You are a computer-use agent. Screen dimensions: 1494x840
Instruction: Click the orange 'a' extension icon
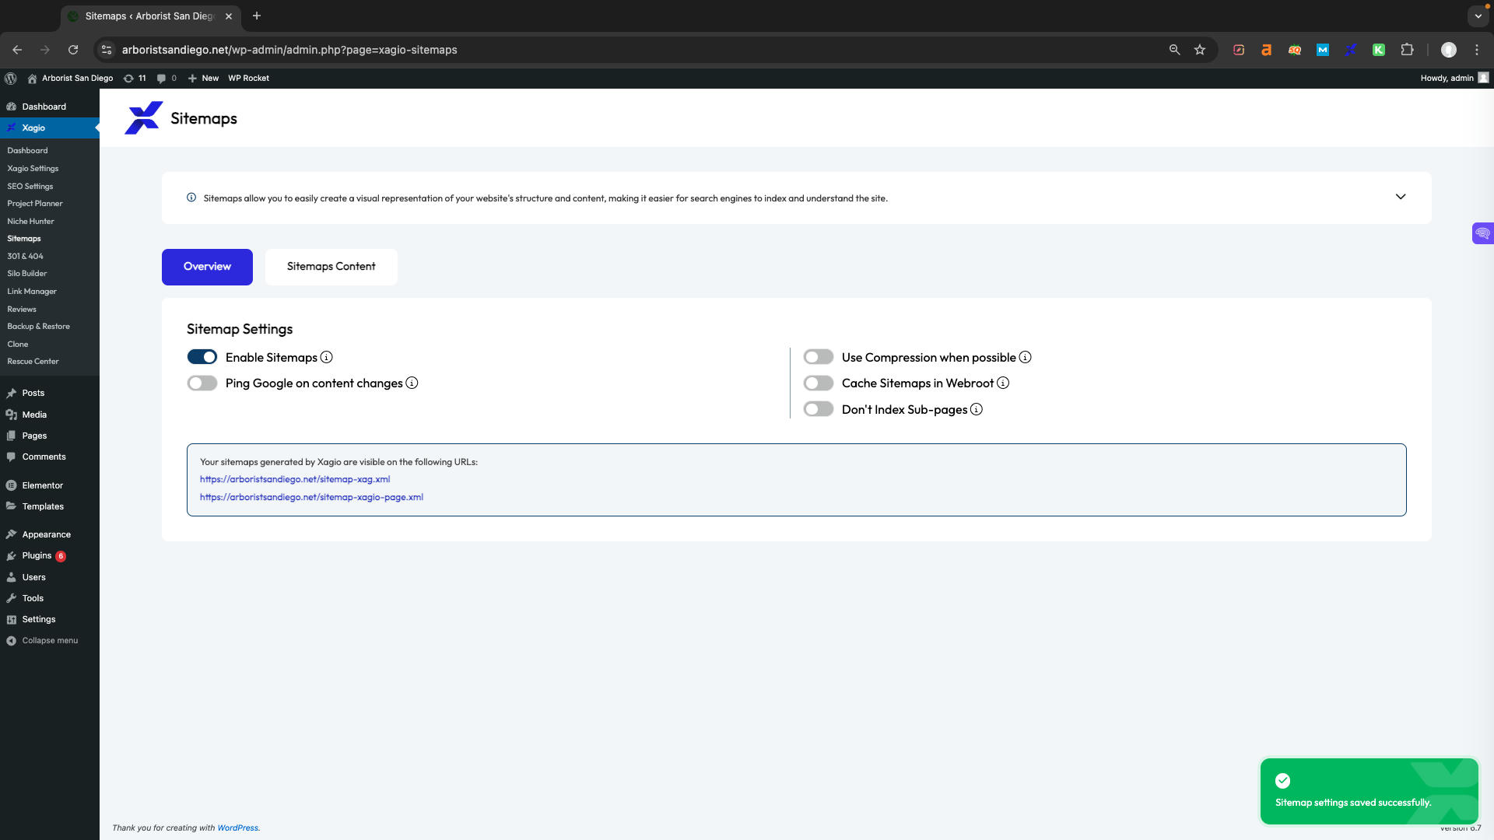[1267, 50]
